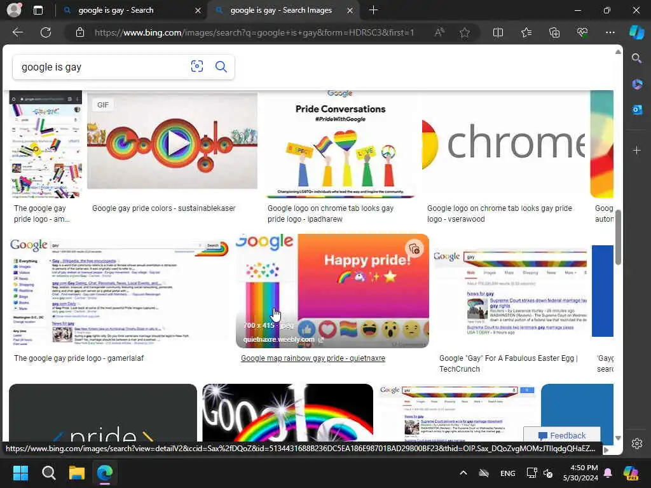The image size is (651, 488).
Task: Open the Favorites list icon
Action: 526,32
